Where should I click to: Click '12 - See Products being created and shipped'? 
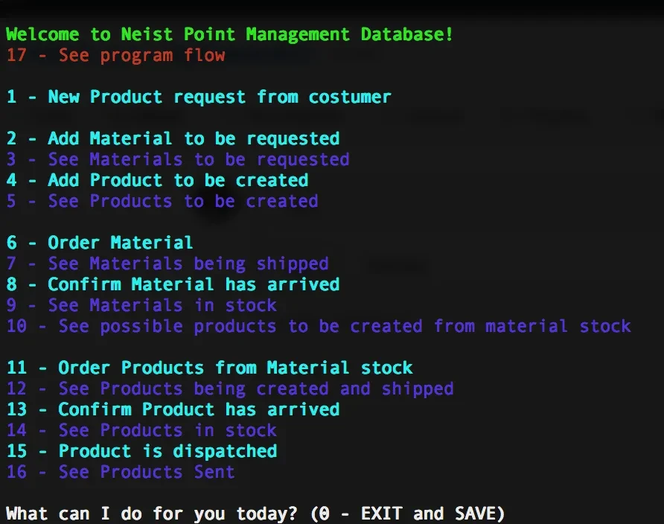click(230, 389)
